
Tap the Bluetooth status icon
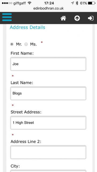(77, 3)
